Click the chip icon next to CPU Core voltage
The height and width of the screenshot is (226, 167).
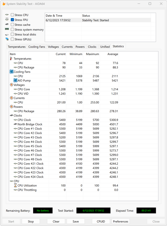click(15, 89)
